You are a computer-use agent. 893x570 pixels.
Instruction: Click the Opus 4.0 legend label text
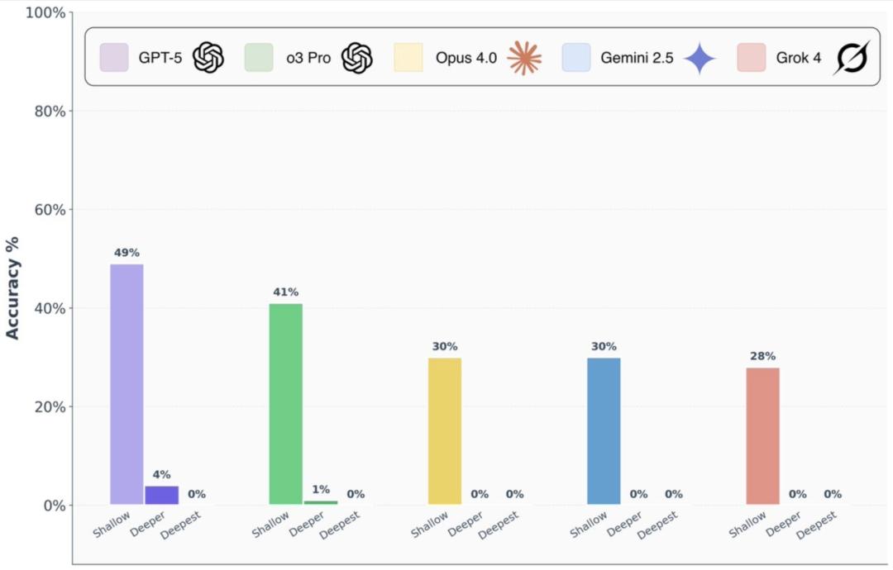click(x=466, y=59)
